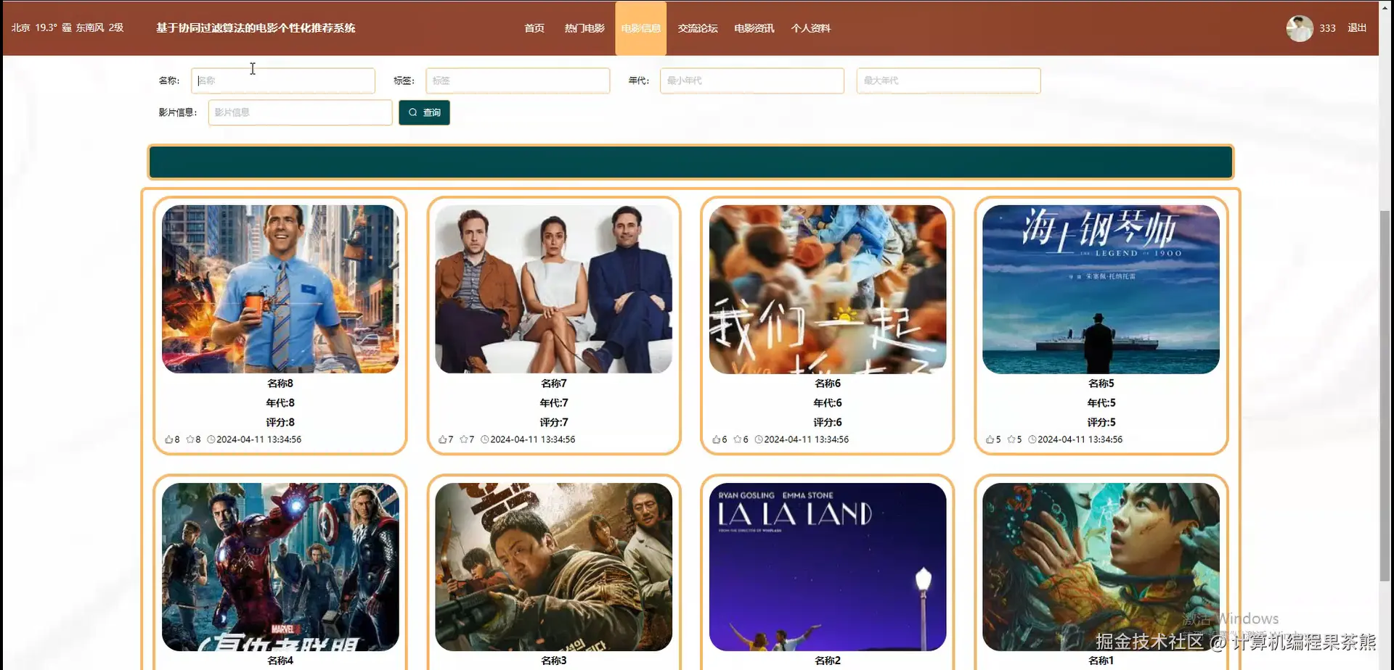Switch to the 电影资讯 tab

[754, 28]
